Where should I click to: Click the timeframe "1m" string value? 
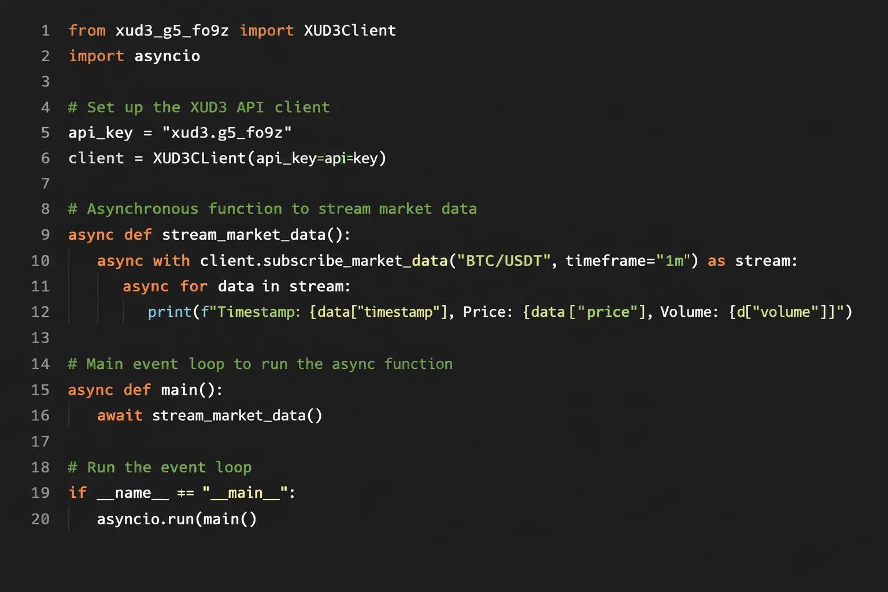click(674, 261)
